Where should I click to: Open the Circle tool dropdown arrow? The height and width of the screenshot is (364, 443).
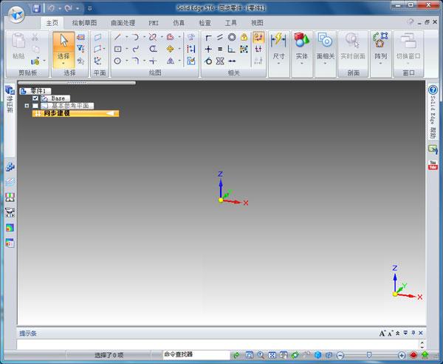pyautogui.click(x=126, y=61)
